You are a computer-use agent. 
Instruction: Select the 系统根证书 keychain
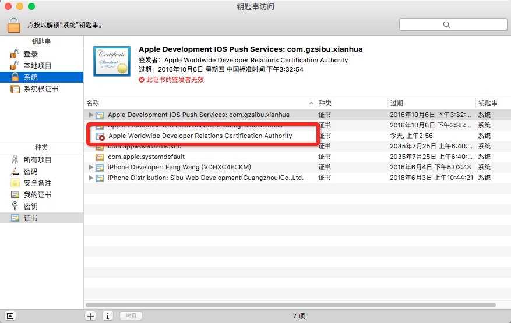tap(42, 89)
